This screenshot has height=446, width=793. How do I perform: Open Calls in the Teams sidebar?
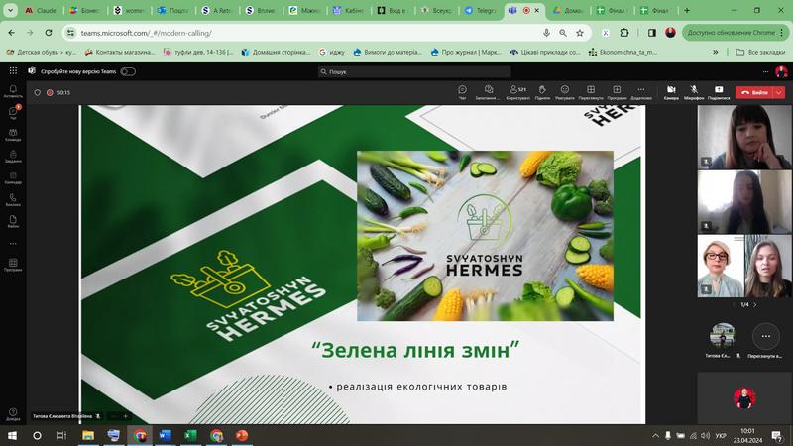click(13, 200)
